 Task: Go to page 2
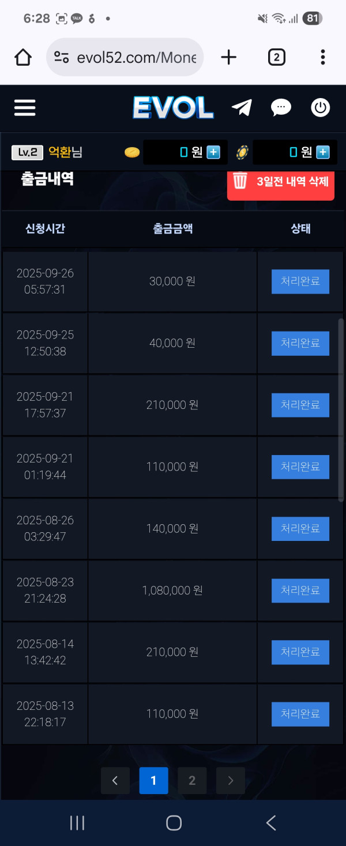[192, 781]
